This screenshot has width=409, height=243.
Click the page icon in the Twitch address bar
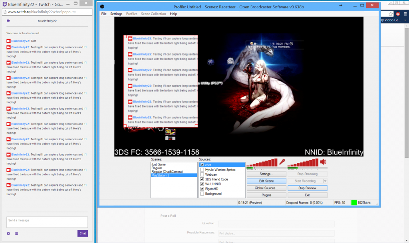click(x=5, y=12)
